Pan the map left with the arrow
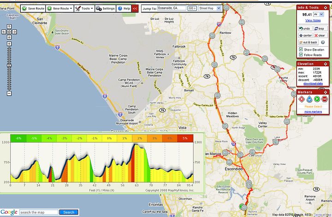The image size is (332, 217). click(4, 32)
